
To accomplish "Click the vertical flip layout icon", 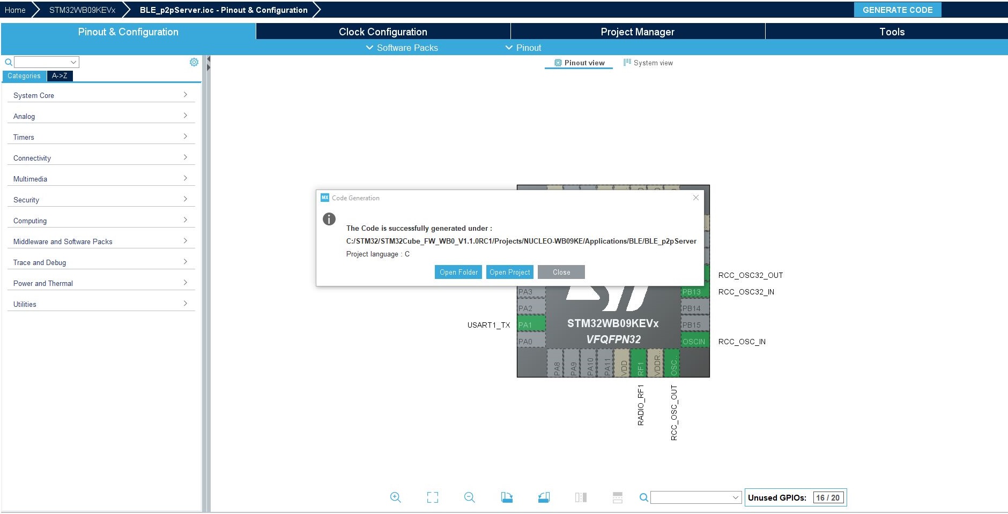I will point(581,497).
